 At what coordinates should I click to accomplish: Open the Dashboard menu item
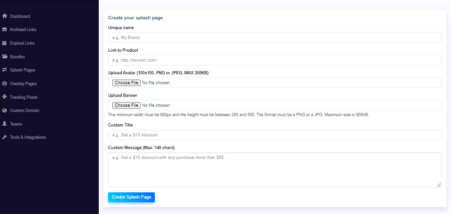(20, 16)
